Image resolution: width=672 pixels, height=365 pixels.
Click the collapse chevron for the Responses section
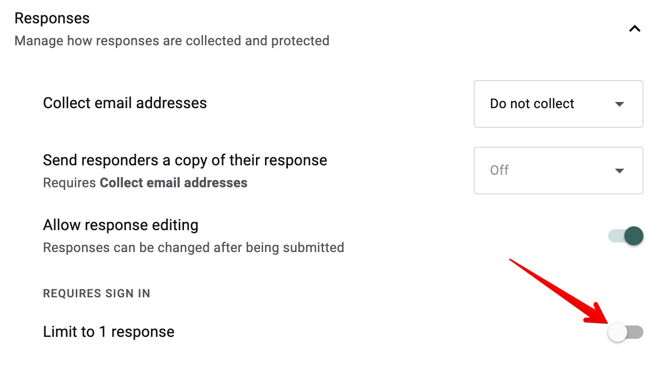click(635, 28)
